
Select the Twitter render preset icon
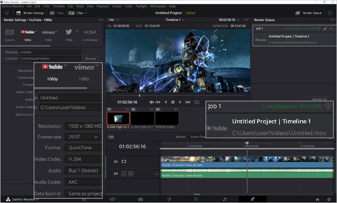click(x=69, y=32)
